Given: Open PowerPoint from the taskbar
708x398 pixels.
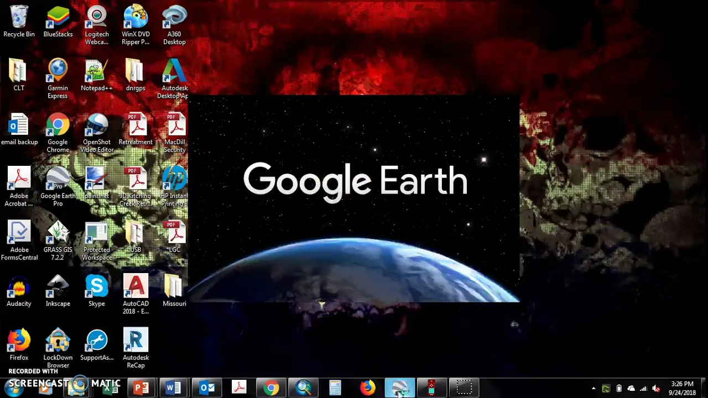Looking at the screenshot, I should (x=142, y=387).
